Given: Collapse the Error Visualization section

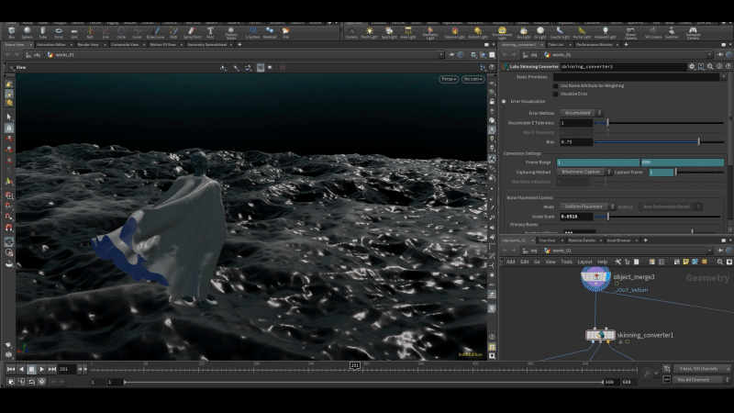Looking at the screenshot, I should tap(504, 101).
